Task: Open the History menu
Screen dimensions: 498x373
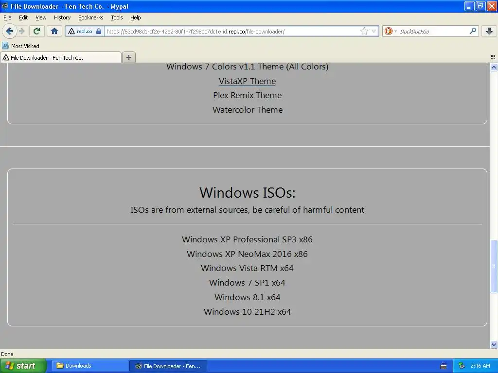Action: (62, 17)
